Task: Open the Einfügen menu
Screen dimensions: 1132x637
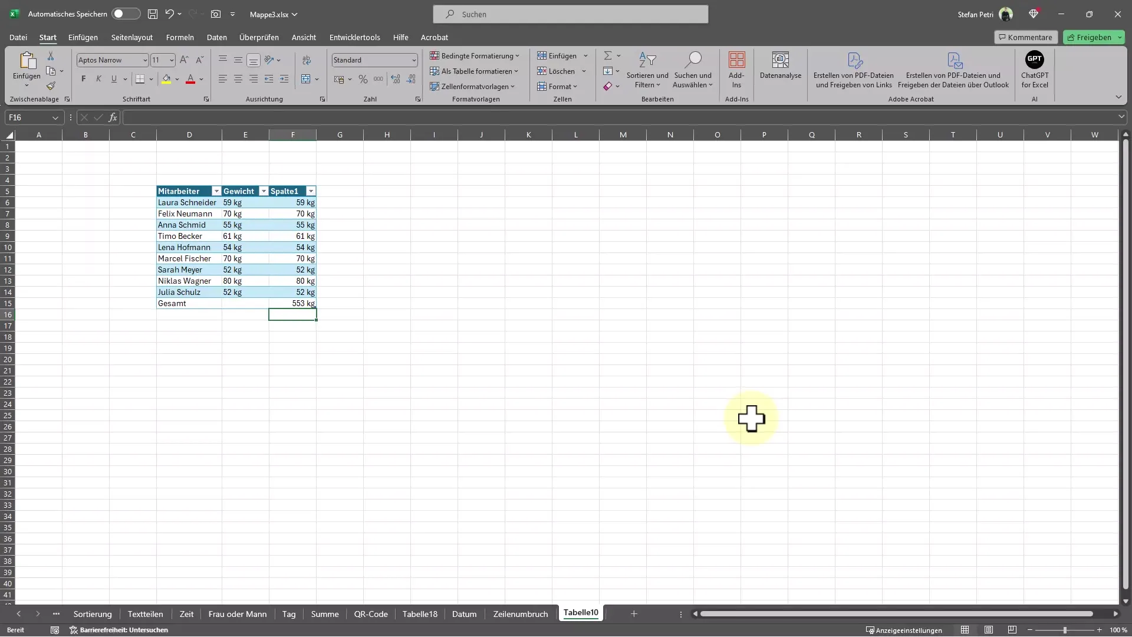Action: click(83, 37)
